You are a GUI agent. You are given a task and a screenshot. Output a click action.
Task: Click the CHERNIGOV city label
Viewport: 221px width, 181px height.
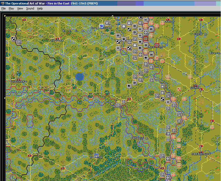tap(201, 154)
